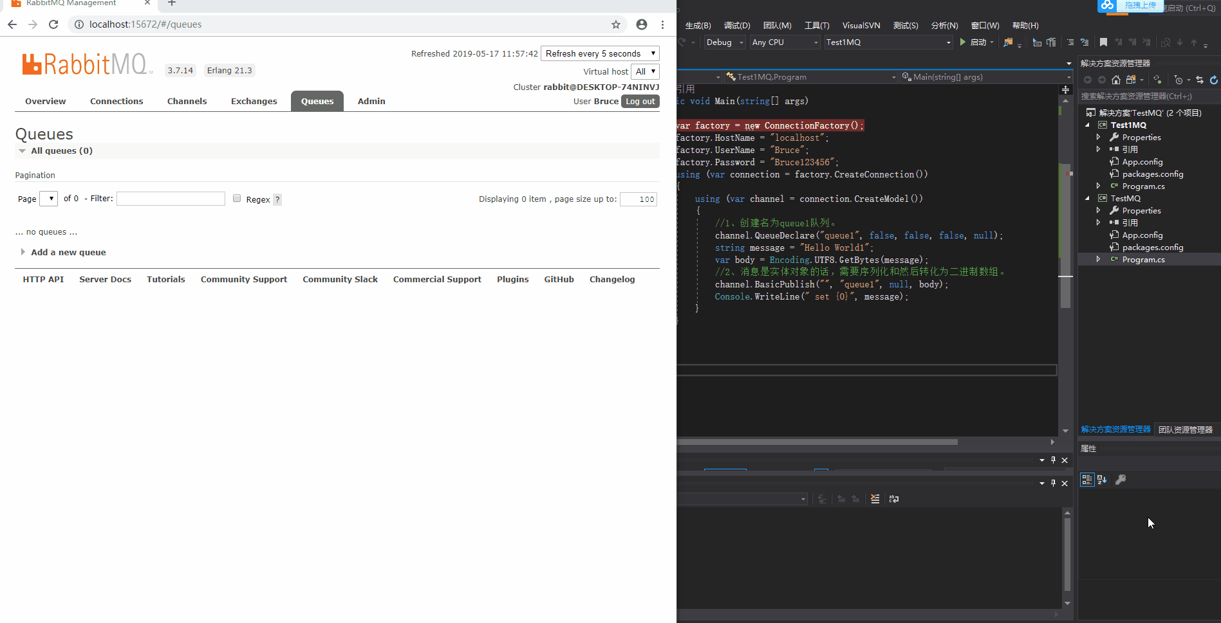Click sync with active document icon

[1199, 80]
